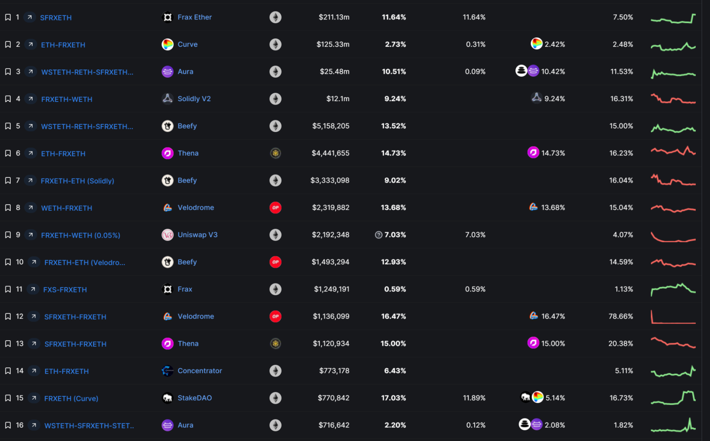Open the Solidly V2 project page

point(194,99)
